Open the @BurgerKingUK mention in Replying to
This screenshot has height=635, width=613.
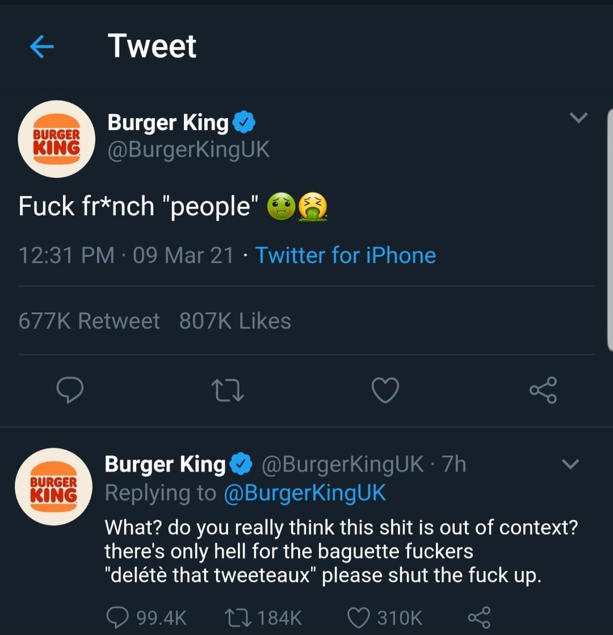point(305,493)
